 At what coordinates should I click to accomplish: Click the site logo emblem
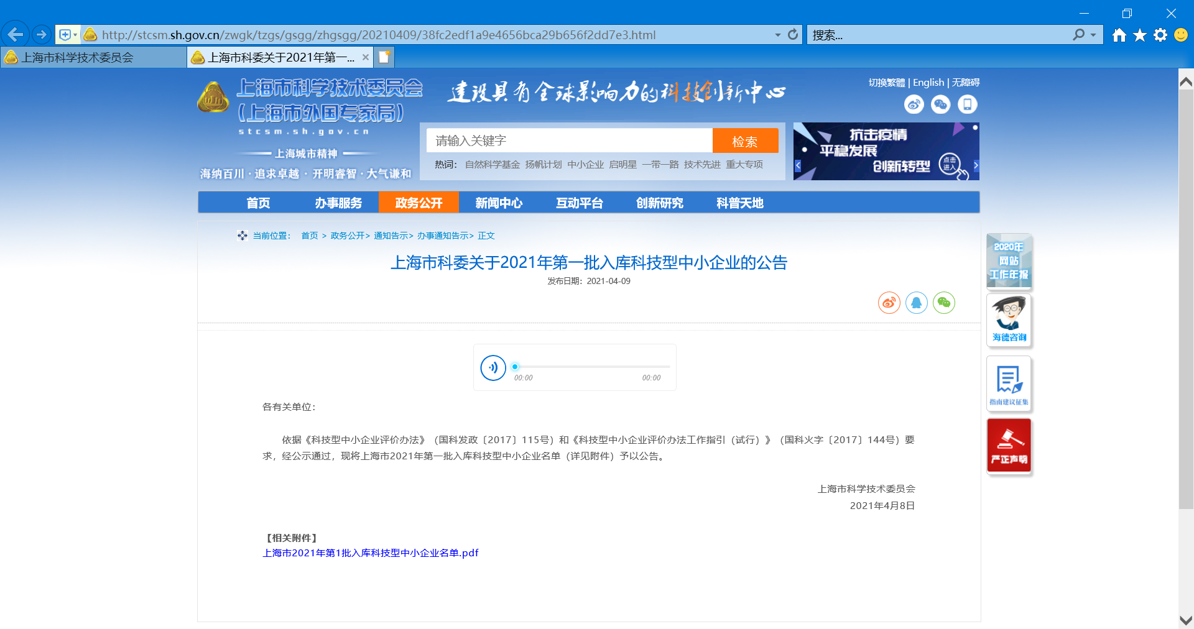coord(213,98)
